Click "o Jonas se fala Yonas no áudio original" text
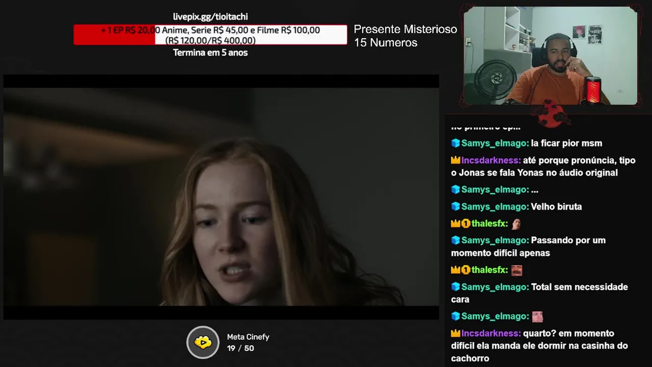Viewport: 652px width, 367px height. tap(534, 173)
